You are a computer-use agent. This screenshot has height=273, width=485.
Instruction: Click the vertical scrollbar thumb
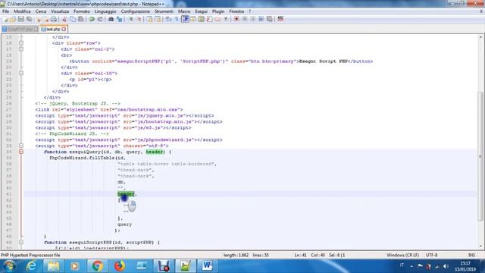coord(480,156)
